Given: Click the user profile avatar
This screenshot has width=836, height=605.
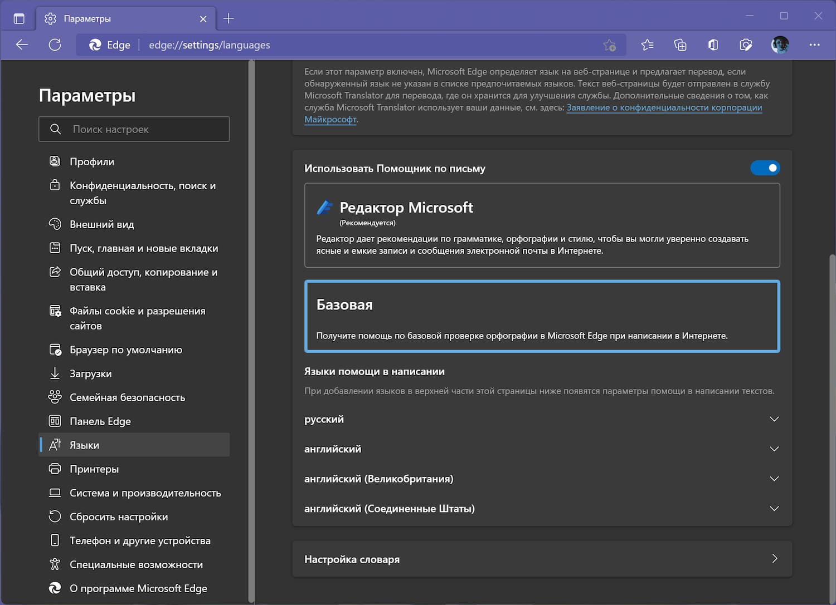Looking at the screenshot, I should [x=780, y=45].
